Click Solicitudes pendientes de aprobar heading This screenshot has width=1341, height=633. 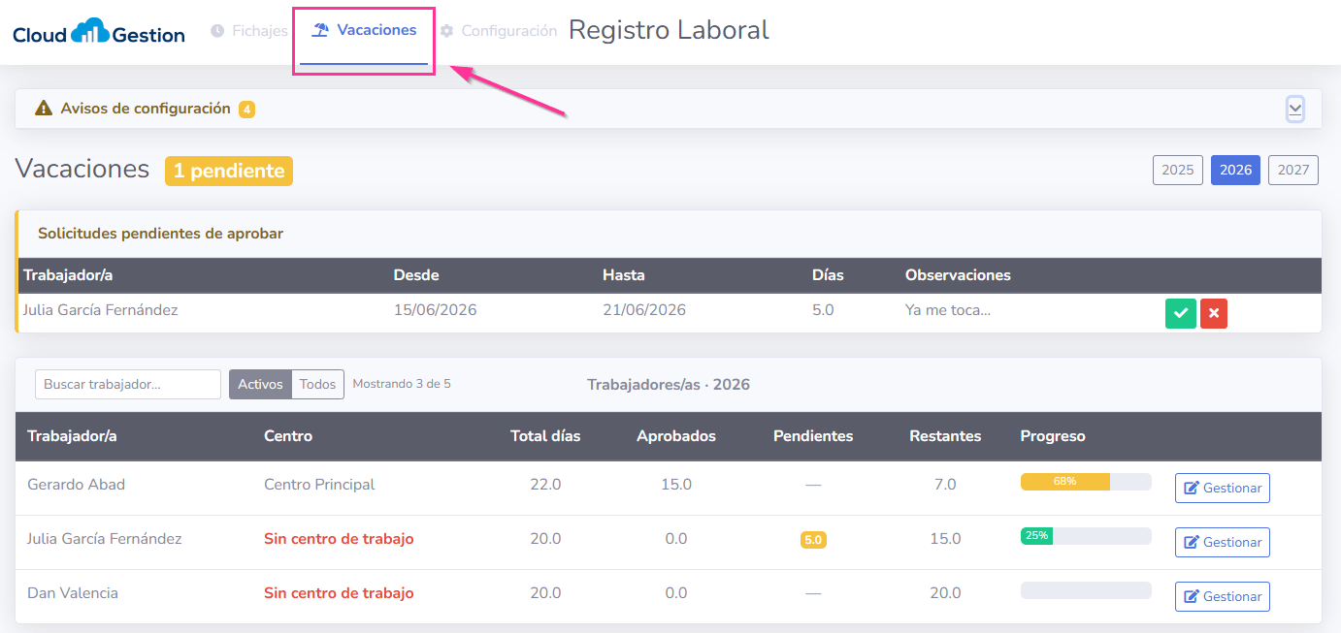160,234
